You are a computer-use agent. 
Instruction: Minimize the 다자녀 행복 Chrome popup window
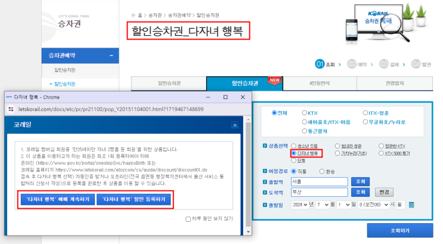tap(208, 97)
